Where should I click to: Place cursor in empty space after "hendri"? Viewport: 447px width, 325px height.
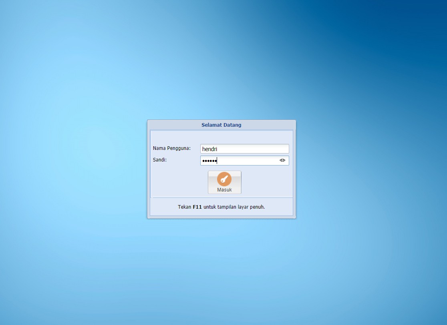[256, 149]
